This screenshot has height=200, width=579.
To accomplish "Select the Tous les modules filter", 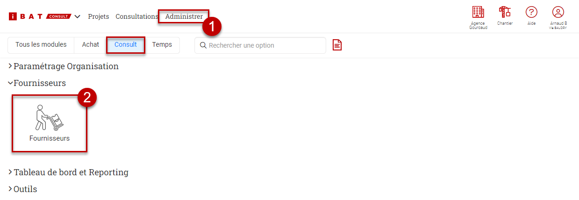I will tap(41, 45).
